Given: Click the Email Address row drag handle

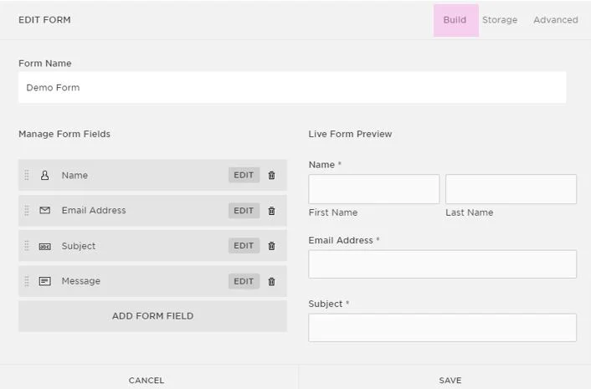Looking at the screenshot, I should (27, 211).
